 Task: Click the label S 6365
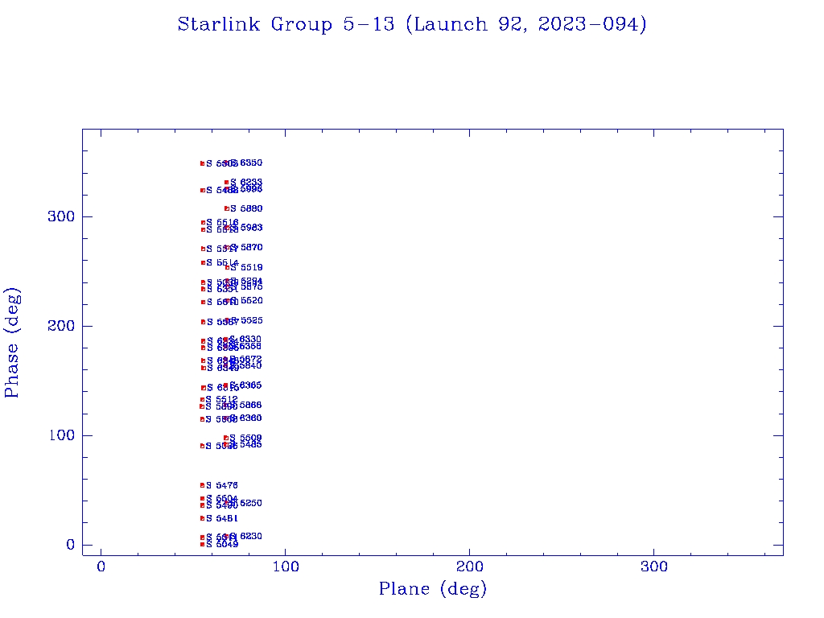click(x=245, y=385)
